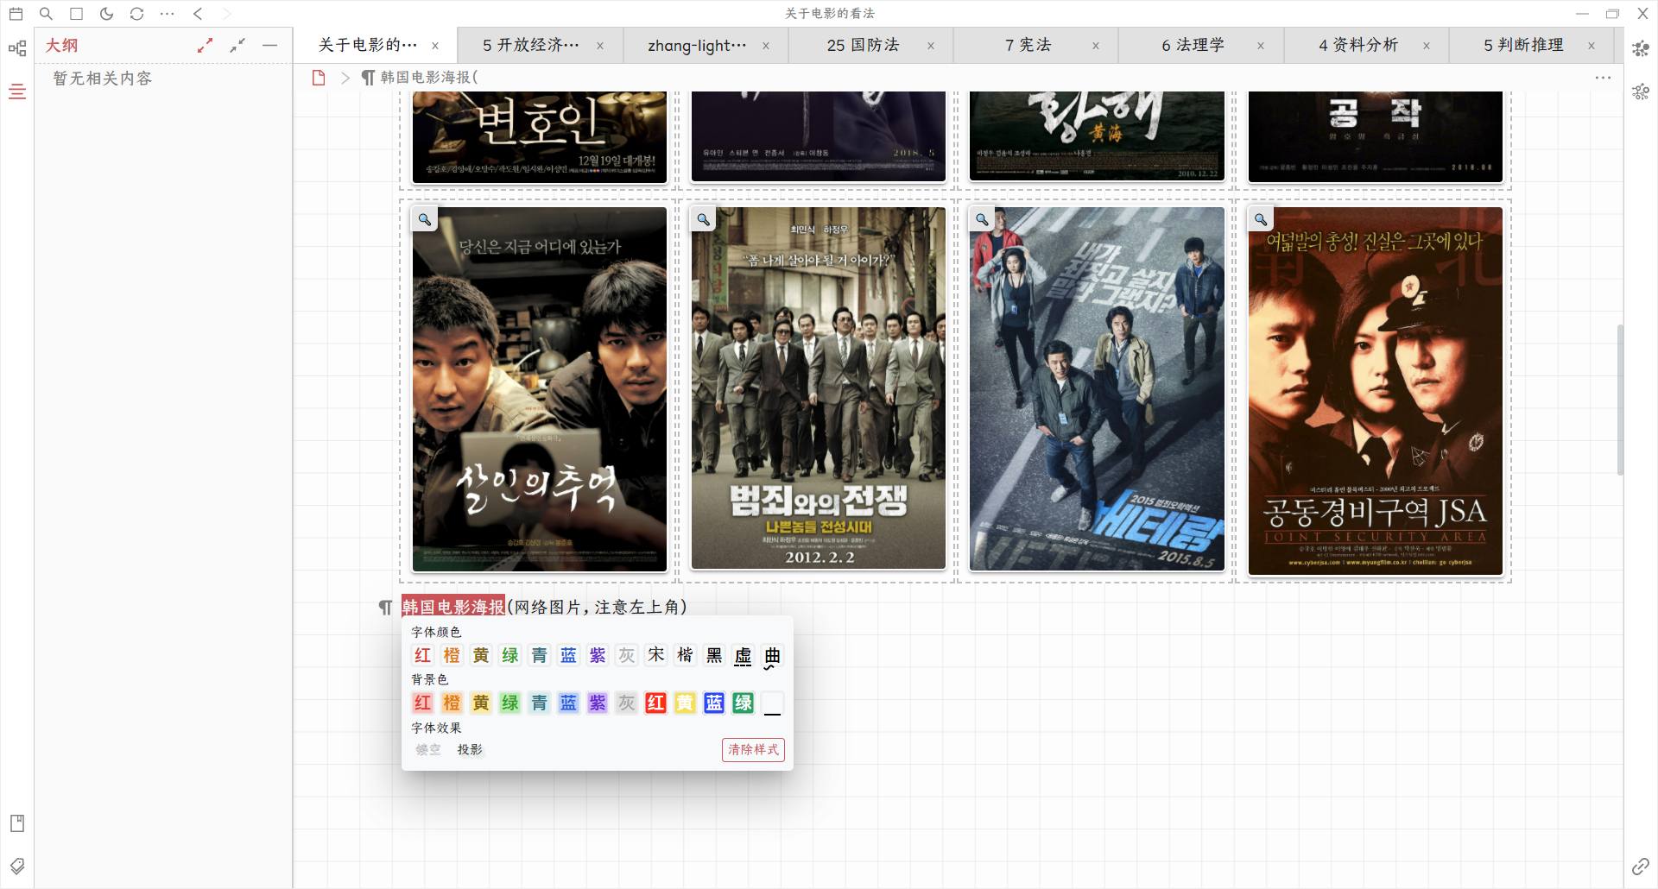Viewport: 1658px width, 889px height.
Task: Open the backlinks icon at bottom right
Action: (1641, 866)
